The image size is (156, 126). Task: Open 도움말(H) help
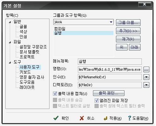138,118
